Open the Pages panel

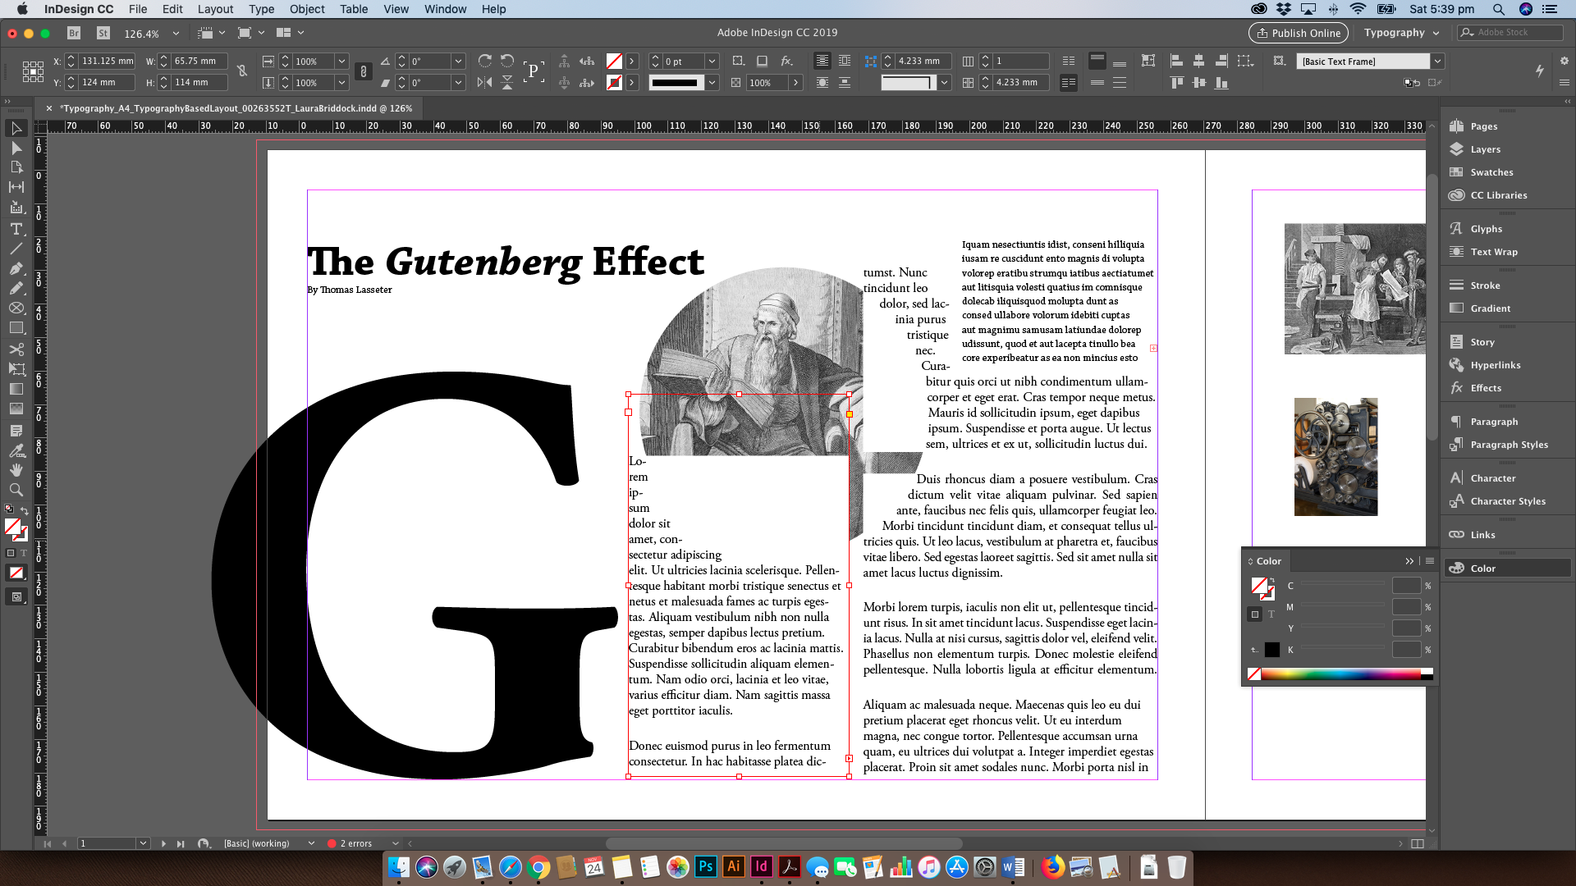point(1483,126)
